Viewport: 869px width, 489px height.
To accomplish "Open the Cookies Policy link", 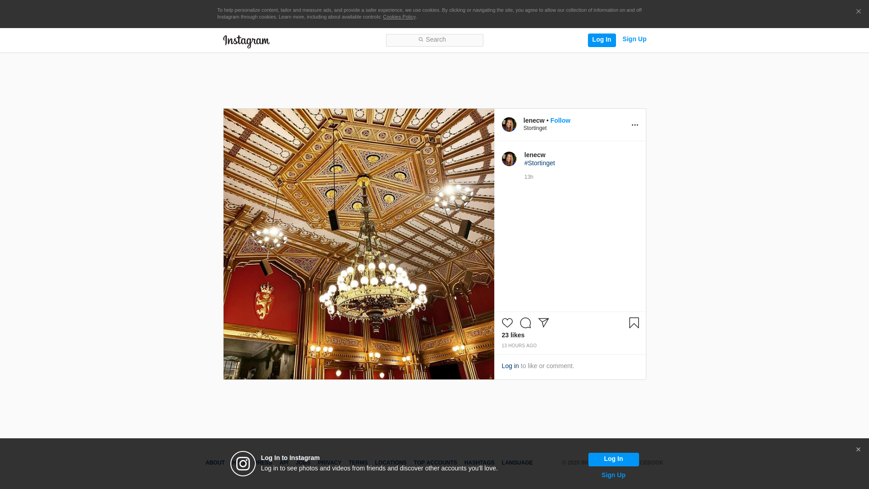I will [x=399, y=17].
